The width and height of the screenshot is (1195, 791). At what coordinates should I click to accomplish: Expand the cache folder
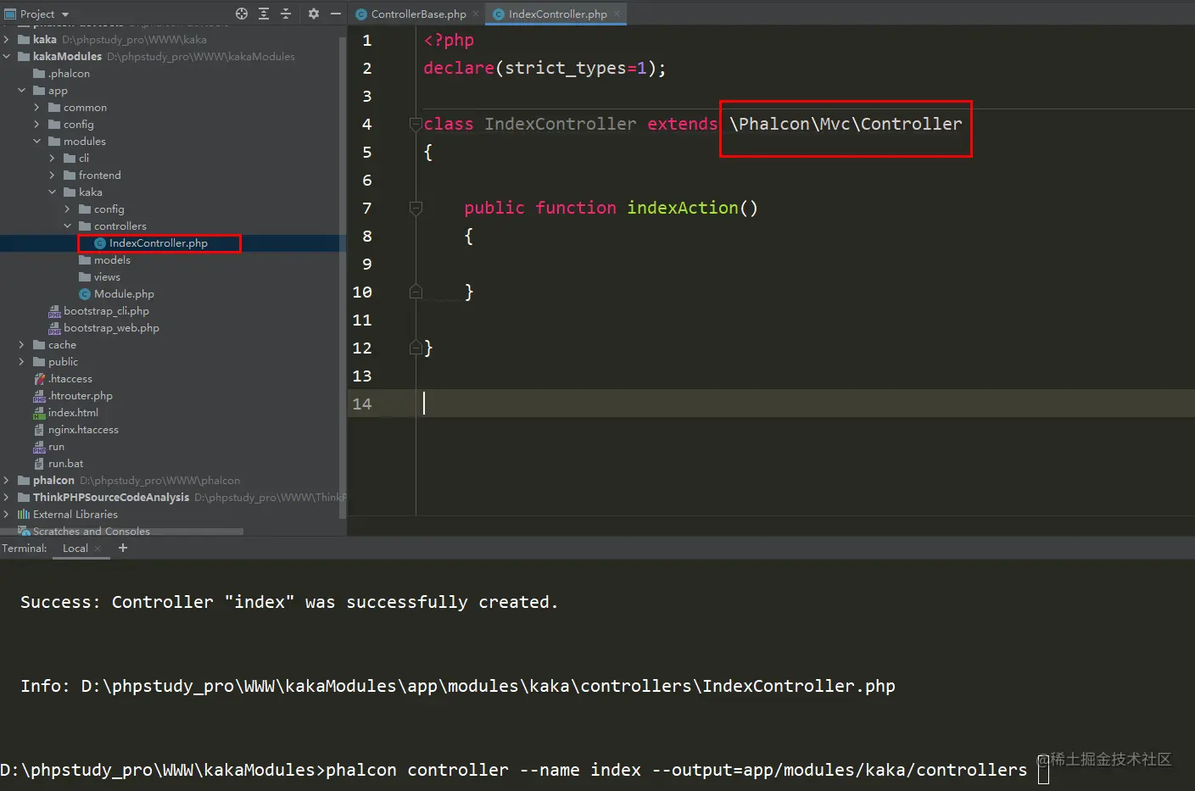coord(22,344)
